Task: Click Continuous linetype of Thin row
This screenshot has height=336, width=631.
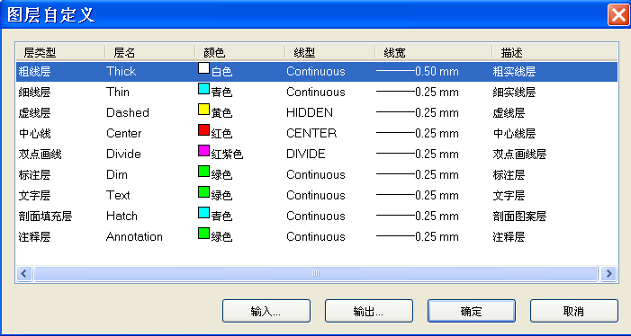Action: click(316, 93)
